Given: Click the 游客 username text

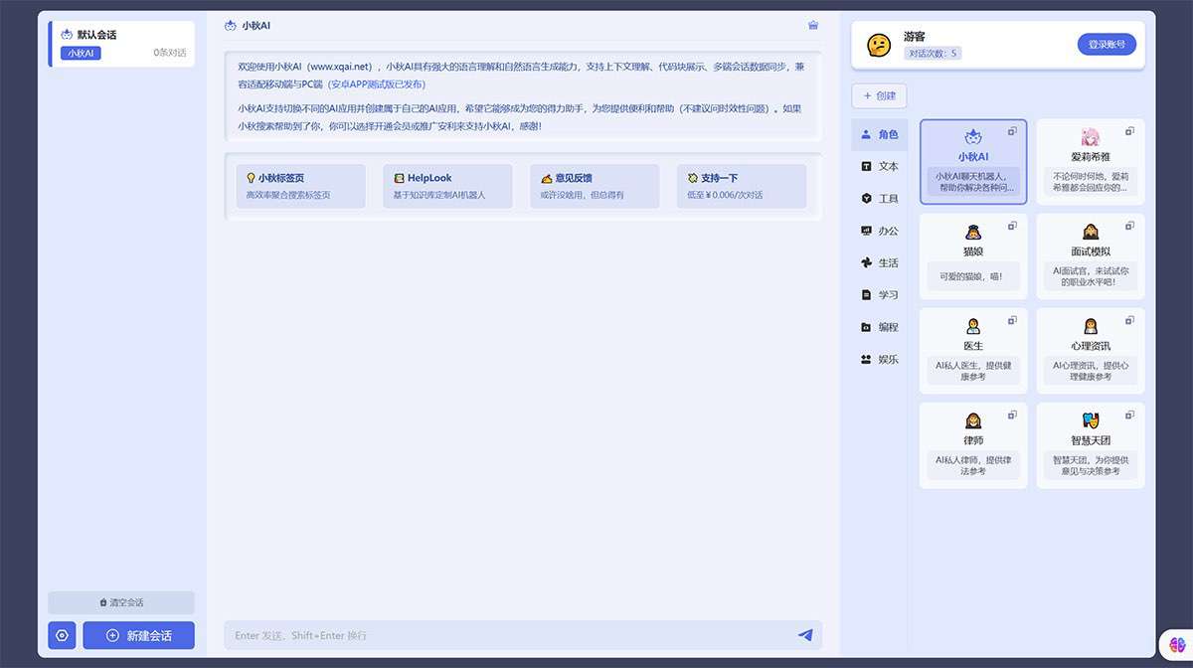Looking at the screenshot, I should click(915, 36).
